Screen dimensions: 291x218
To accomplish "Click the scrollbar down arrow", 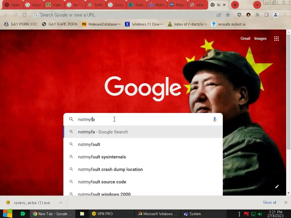I will tap(288, 193).
